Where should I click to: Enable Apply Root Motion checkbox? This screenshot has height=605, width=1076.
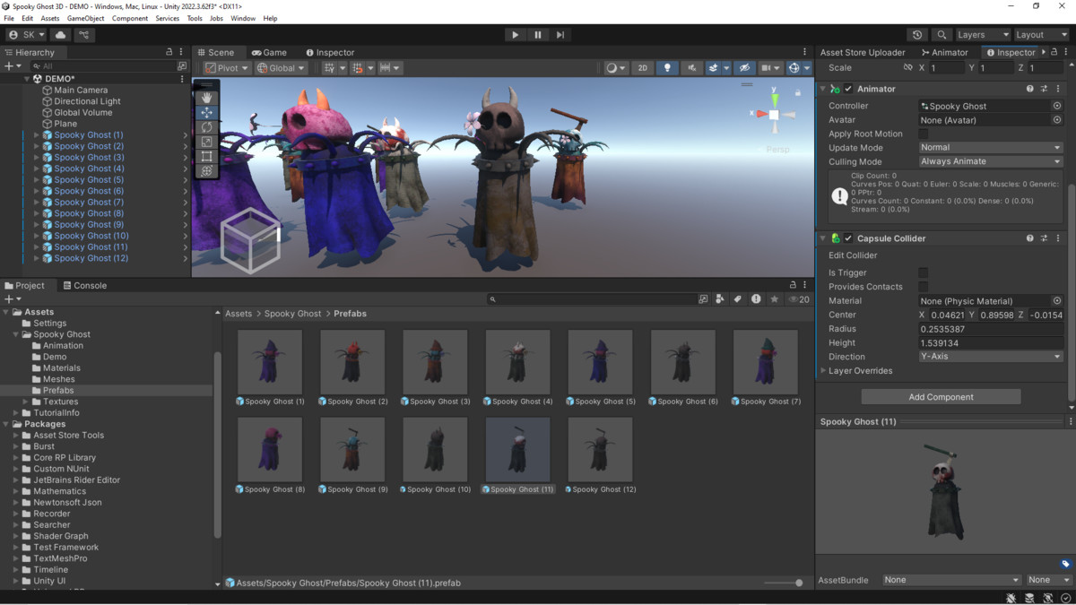coord(924,134)
